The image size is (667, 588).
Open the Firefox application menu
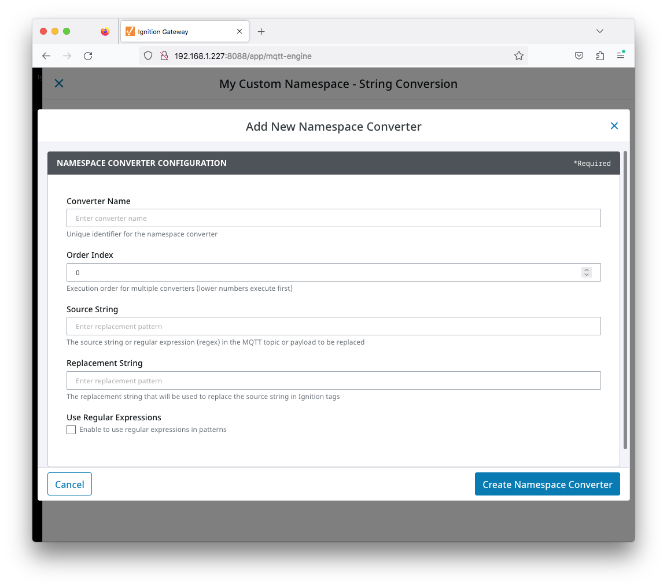click(x=621, y=55)
